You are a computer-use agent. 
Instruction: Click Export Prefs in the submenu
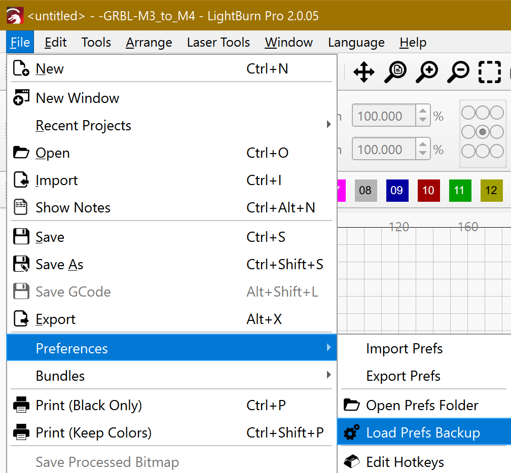(403, 376)
